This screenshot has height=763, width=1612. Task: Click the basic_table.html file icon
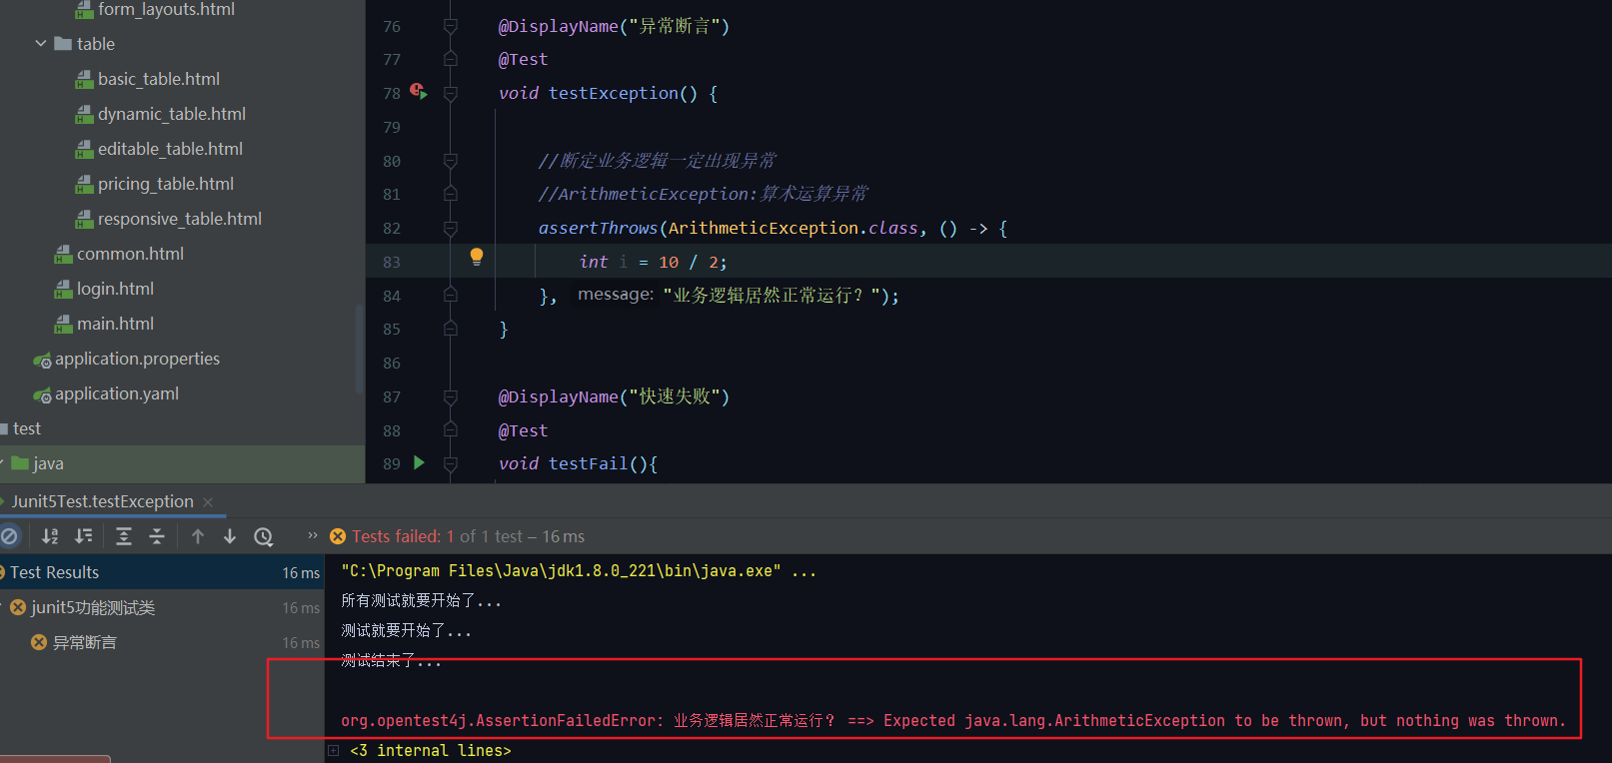pyautogui.click(x=85, y=79)
